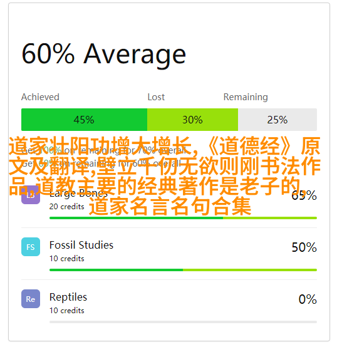Click the 0% Reptiles score
The width and height of the screenshot is (337, 347).
tap(308, 299)
